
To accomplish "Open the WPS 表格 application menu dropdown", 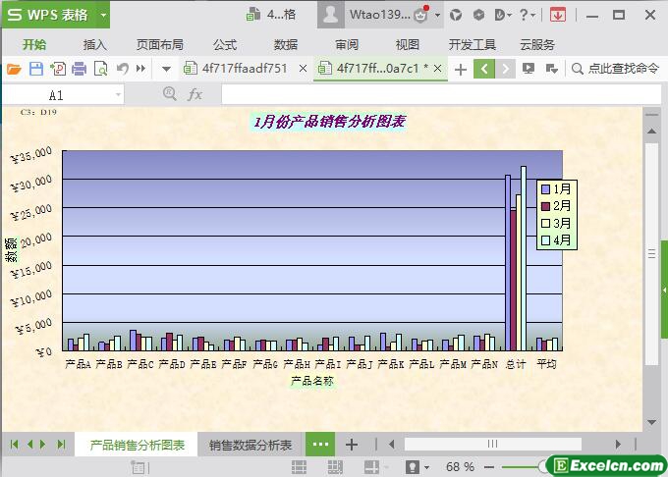I will click(x=103, y=15).
